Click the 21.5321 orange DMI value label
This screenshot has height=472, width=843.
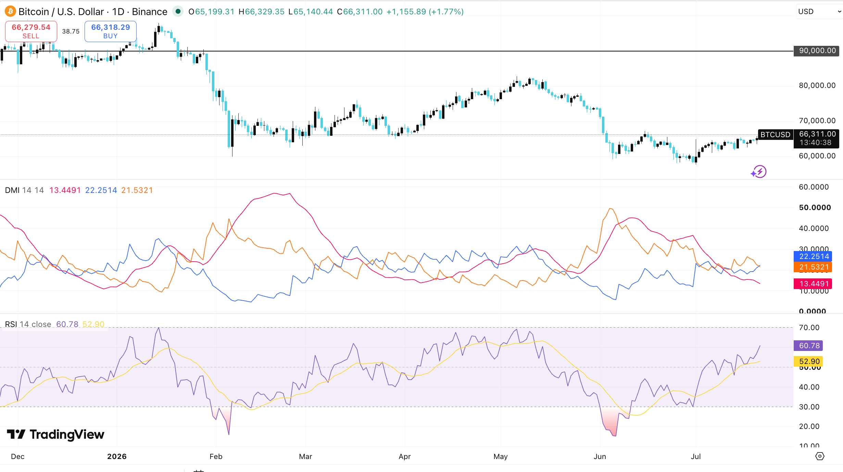[814, 267]
